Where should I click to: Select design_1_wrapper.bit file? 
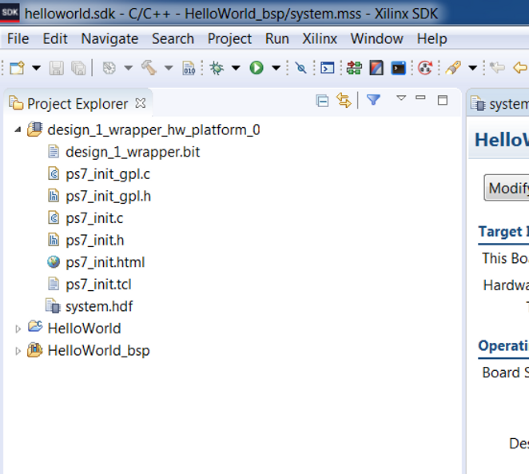pyautogui.click(x=133, y=152)
